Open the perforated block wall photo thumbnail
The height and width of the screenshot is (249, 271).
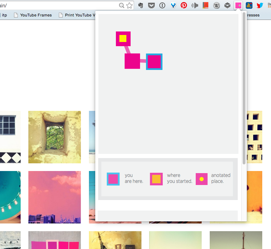[x=255, y=137]
